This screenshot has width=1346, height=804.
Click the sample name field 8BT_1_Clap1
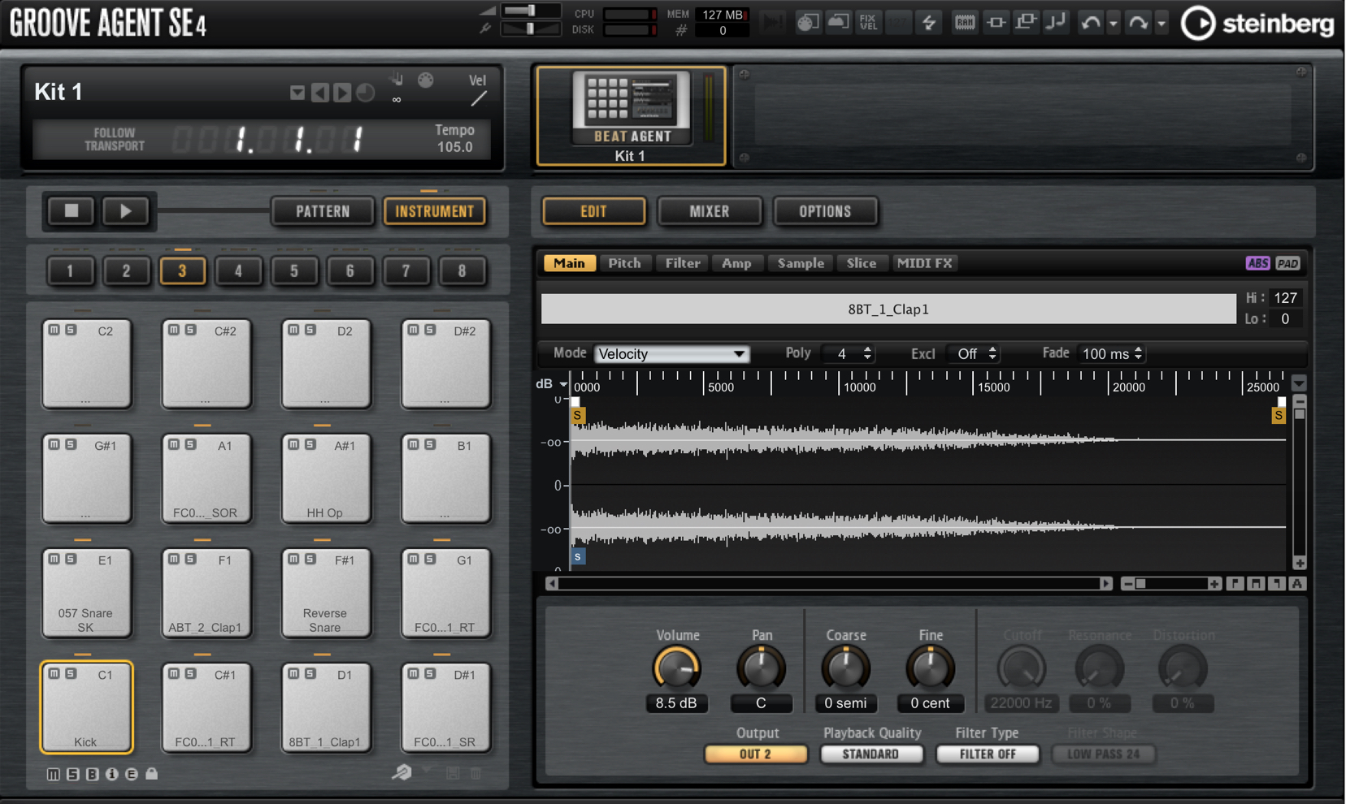tap(888, 309)
